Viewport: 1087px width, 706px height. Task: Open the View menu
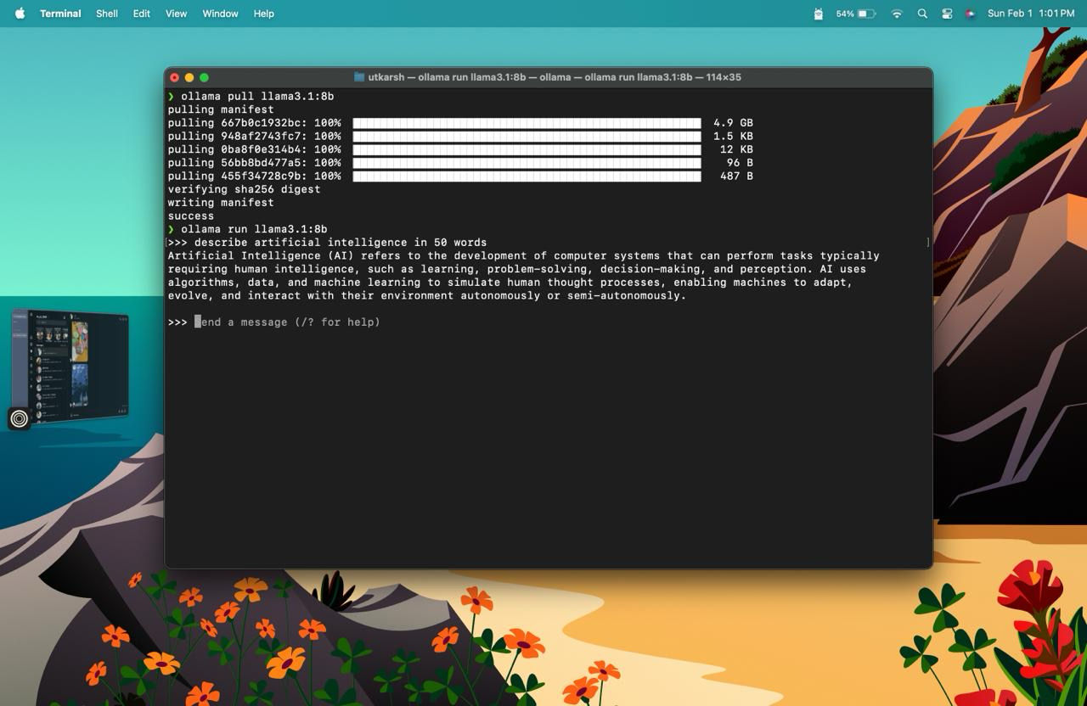(176, 14)
